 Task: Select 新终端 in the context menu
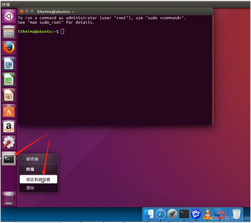point(38,159)
